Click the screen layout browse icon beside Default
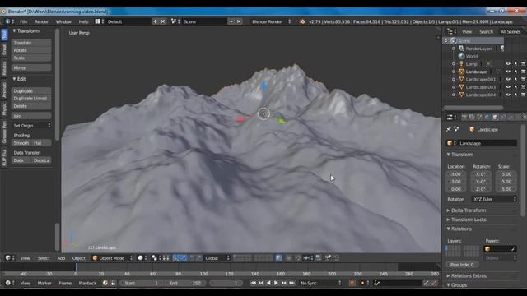This screenshot has height=296, width=527. (x=98, y=21)
